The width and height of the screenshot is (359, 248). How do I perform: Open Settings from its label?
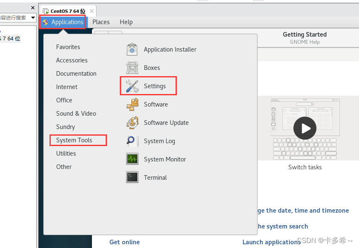155,86
